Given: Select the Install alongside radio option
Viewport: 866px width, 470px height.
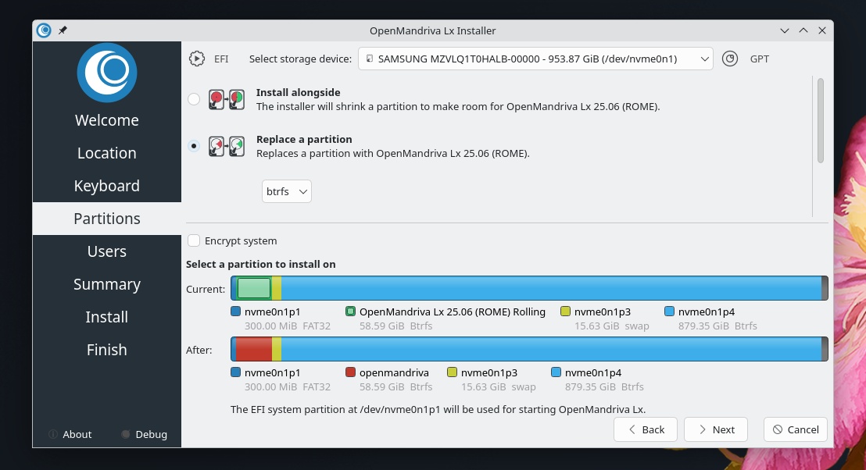Looking at the screenshot, I should click(x=194, y=99).
